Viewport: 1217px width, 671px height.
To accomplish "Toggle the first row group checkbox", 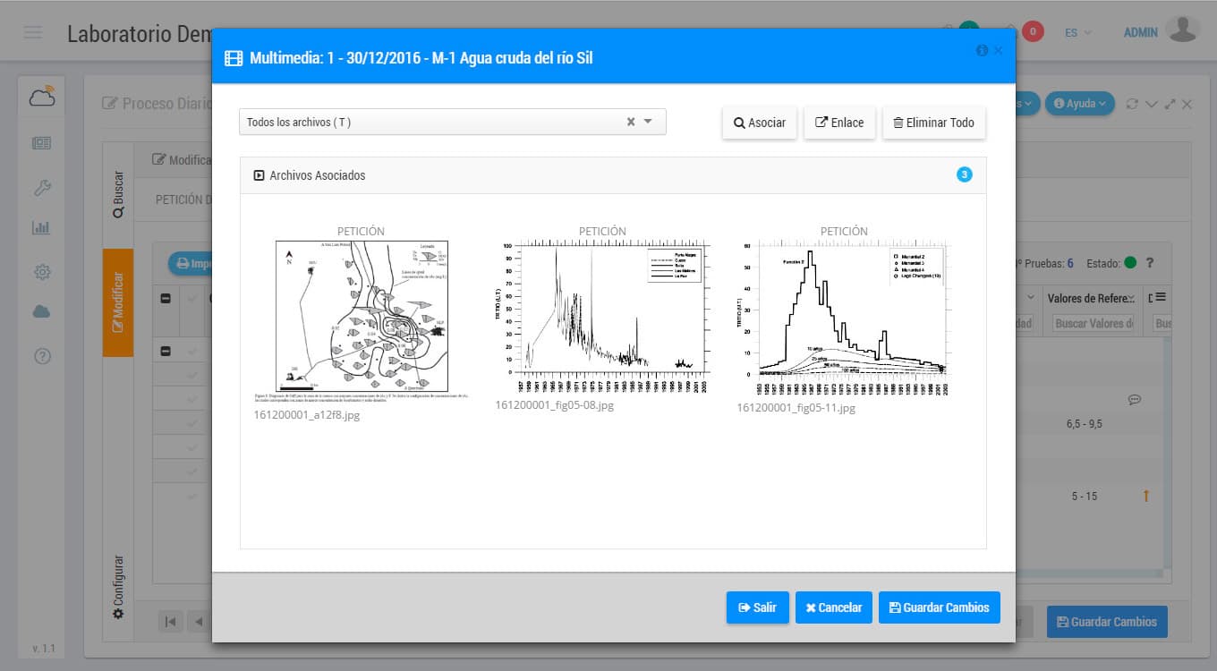I will (x=166, y=352).
